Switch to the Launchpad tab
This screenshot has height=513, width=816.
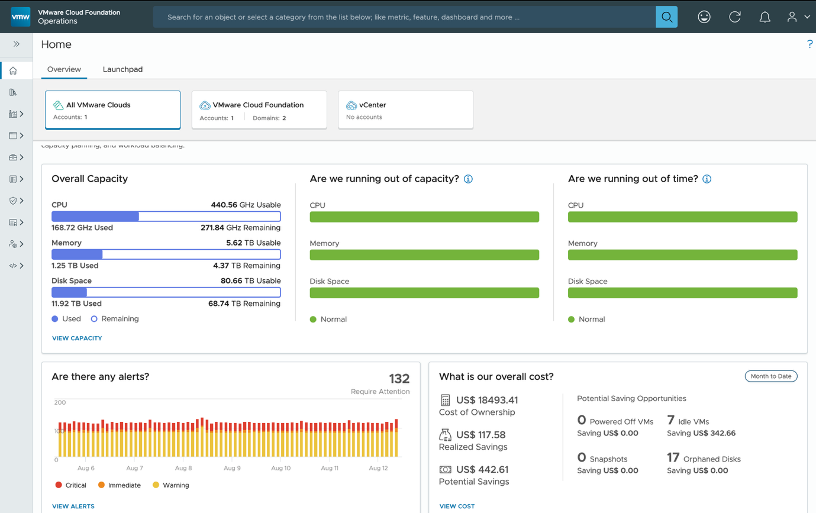point(122,69)
